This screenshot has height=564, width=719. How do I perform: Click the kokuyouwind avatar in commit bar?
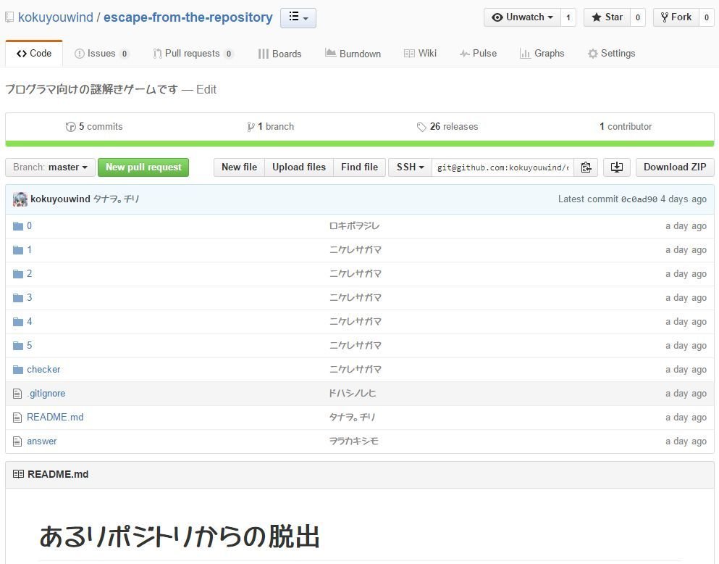click(20, 199)
